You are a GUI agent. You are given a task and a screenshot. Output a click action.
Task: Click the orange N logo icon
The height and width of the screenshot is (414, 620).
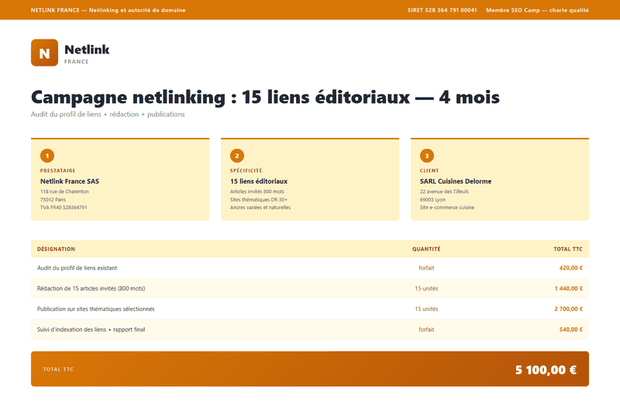pos(45,53)
